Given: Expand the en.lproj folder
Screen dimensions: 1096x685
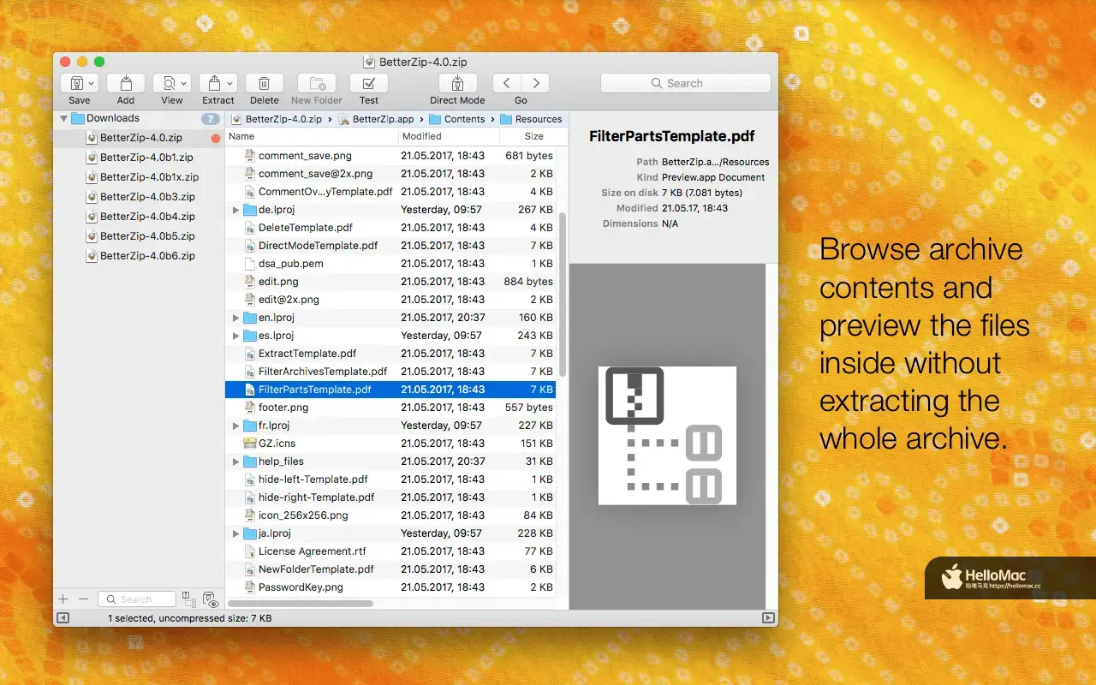Looking at the screenshot, I should click(x=236, y=318).
